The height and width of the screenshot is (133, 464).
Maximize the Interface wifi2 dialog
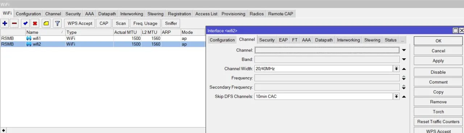(x=455, y=31)
